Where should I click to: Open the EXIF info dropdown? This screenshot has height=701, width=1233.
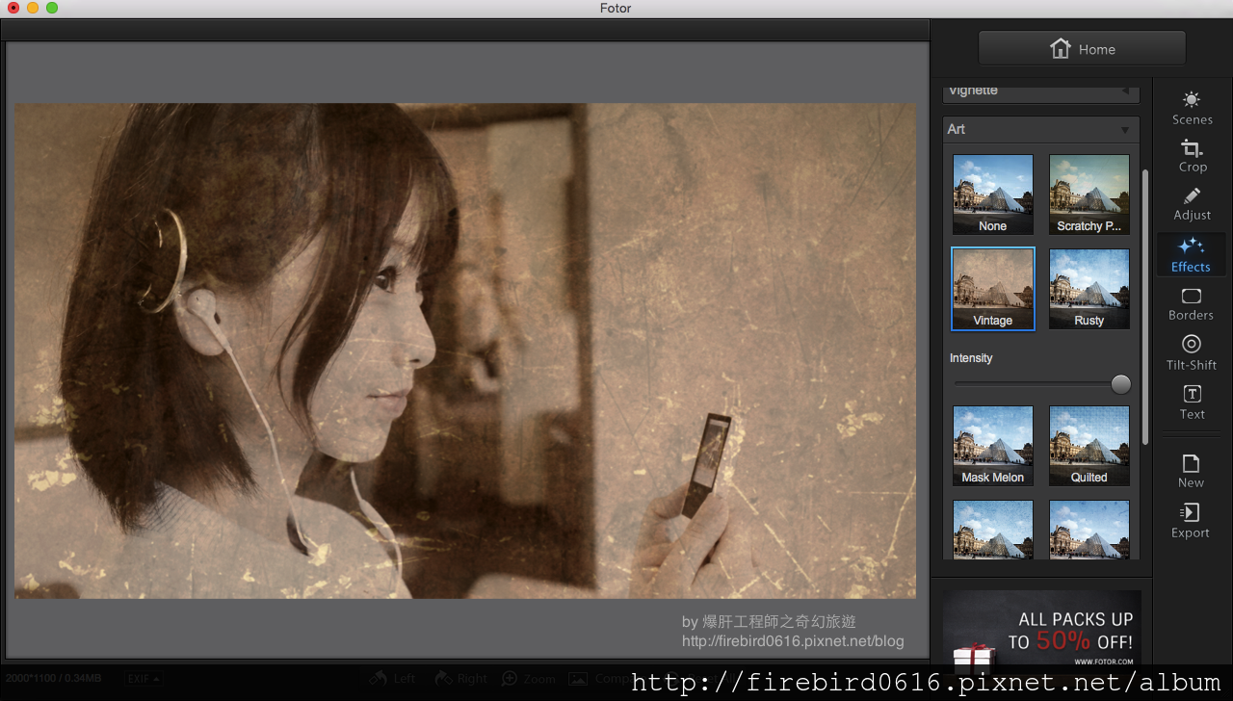point(142,679)
